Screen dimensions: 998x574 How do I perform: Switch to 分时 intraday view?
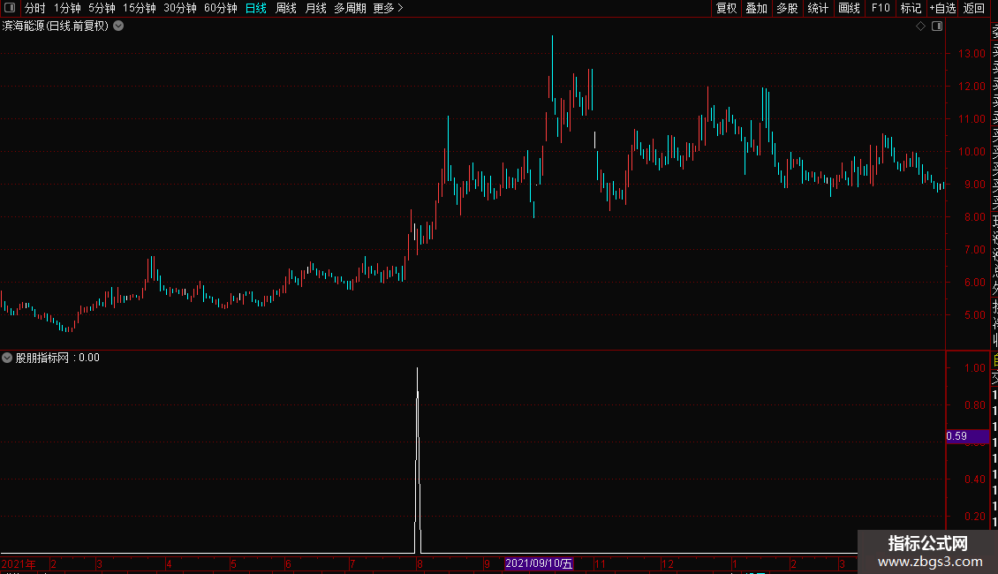tap(34, 8)
